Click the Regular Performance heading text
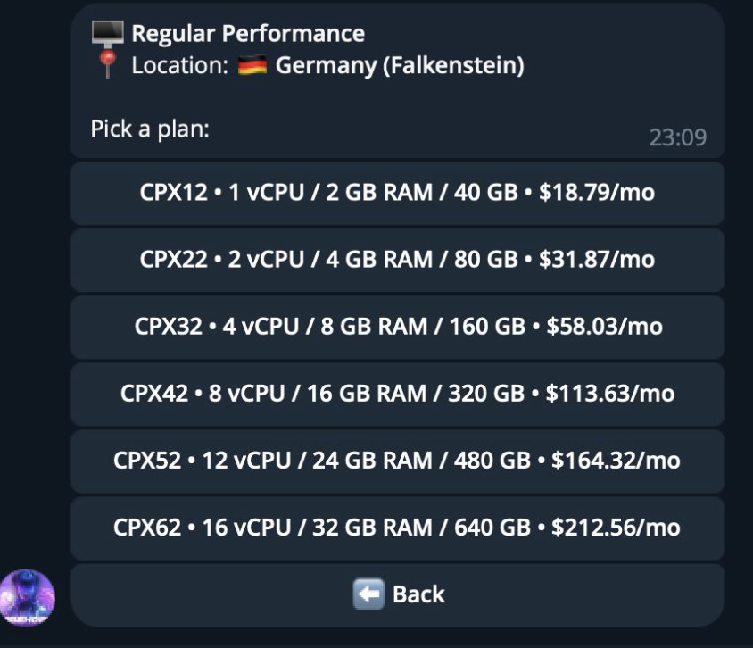 tap(248, 34)
